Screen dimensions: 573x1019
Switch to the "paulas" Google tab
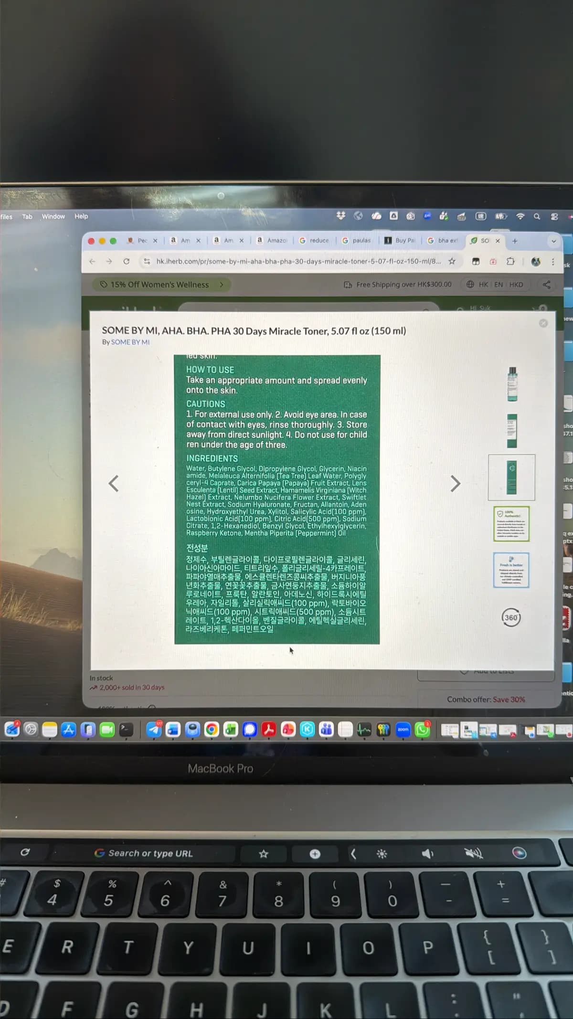357,241
